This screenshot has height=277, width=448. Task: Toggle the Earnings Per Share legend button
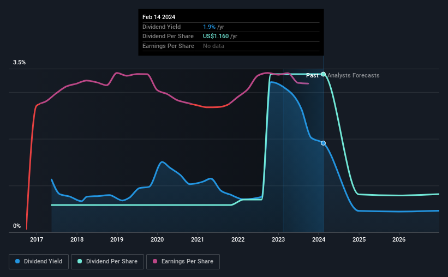coord(183,262)
